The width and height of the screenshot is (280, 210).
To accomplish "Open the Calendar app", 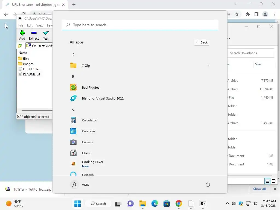I will (140, 131).
